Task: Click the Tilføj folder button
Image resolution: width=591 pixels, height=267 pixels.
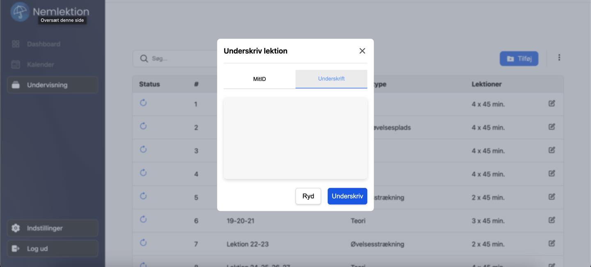Action: tap(519, 59)
